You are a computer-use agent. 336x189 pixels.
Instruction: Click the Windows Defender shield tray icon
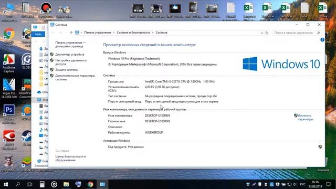278,184
